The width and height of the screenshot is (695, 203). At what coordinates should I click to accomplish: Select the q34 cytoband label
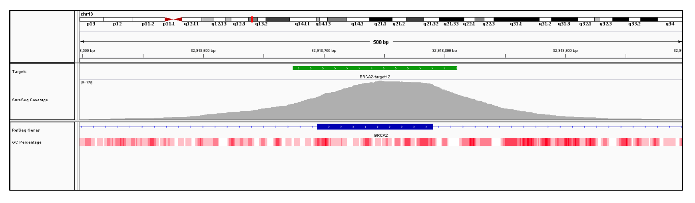(x=670, y=24)
